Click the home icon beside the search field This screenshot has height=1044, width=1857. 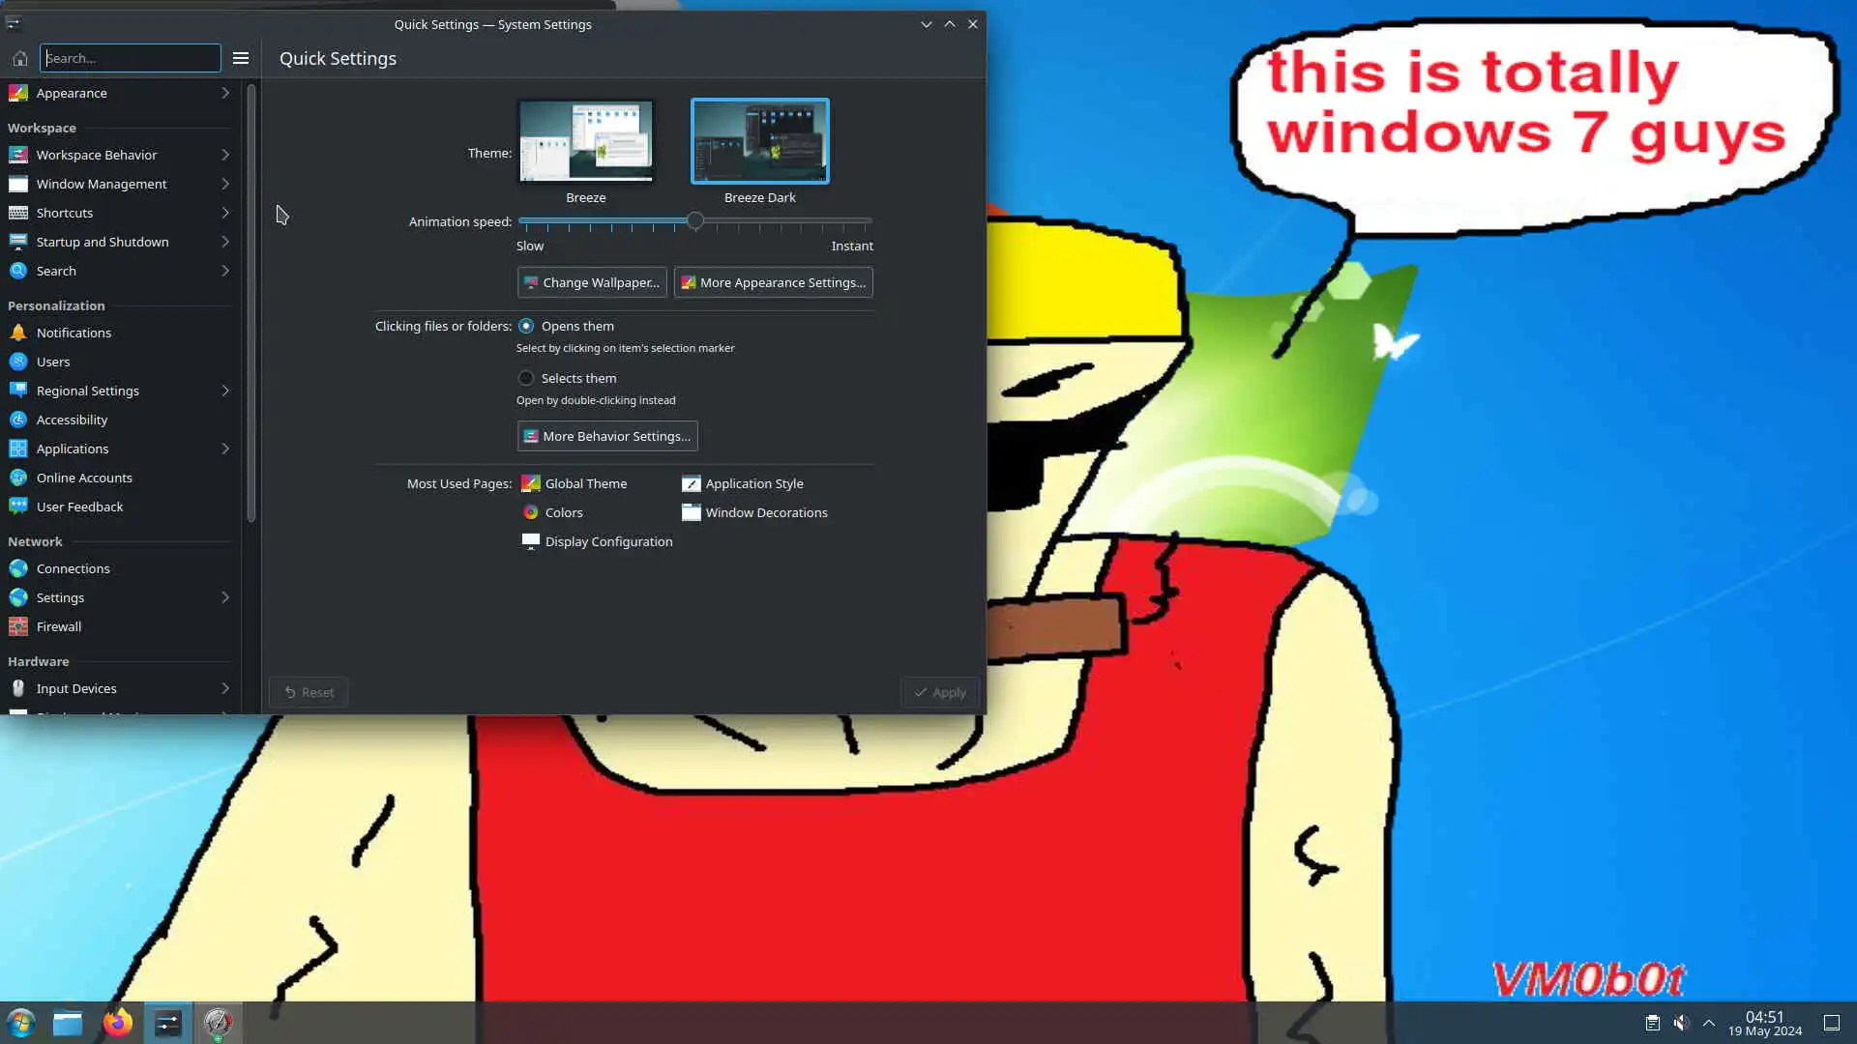pyautogui.click(x=19, y=58)
